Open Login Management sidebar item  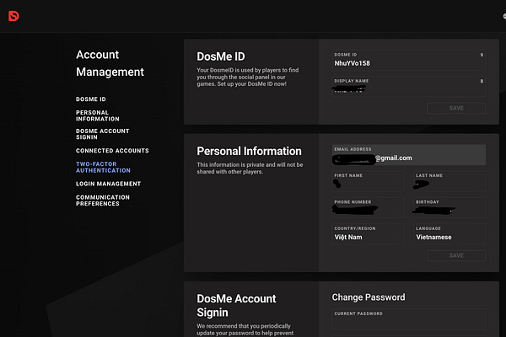click(108, 184)
